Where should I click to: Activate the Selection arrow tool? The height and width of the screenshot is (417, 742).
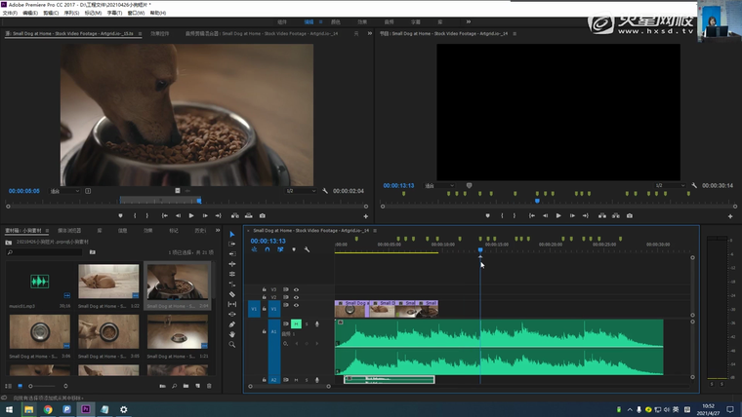pyautogui.click(x=232, y=234)
